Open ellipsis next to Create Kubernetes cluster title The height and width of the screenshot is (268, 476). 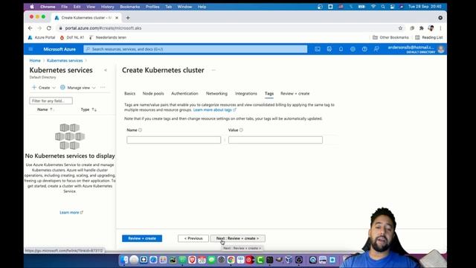(213, 70)
